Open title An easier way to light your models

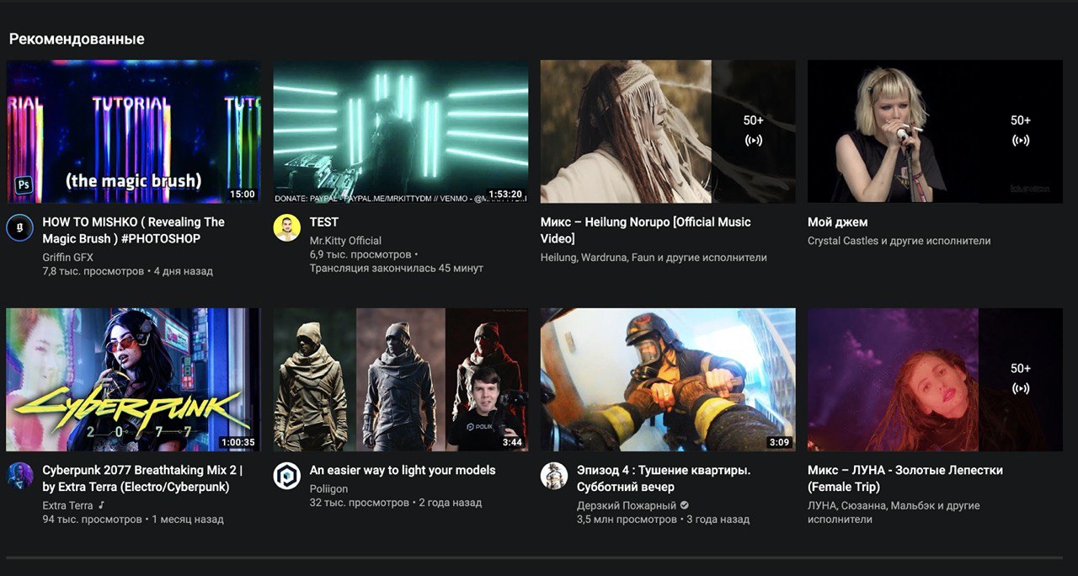pyautogui.click(x=403, y=470)
